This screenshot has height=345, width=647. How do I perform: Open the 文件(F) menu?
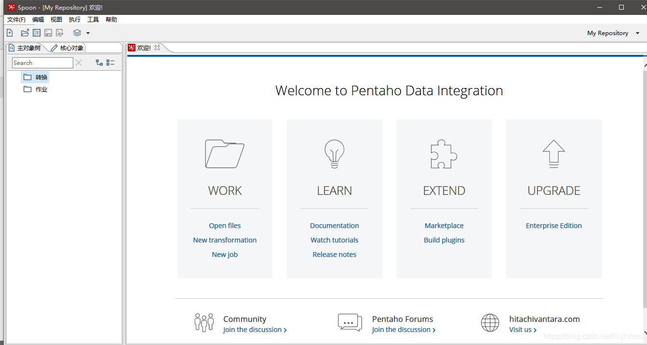16,20
